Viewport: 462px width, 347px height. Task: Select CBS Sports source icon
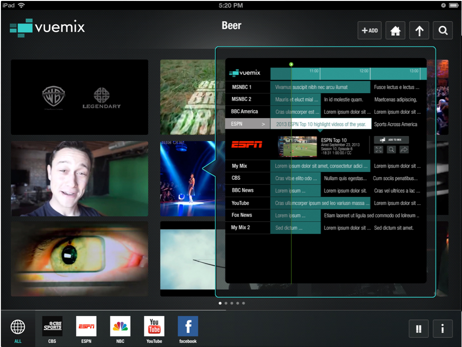[52, 326]
